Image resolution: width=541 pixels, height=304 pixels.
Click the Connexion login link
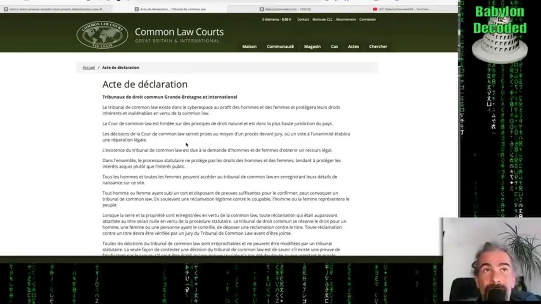(368, 19)
